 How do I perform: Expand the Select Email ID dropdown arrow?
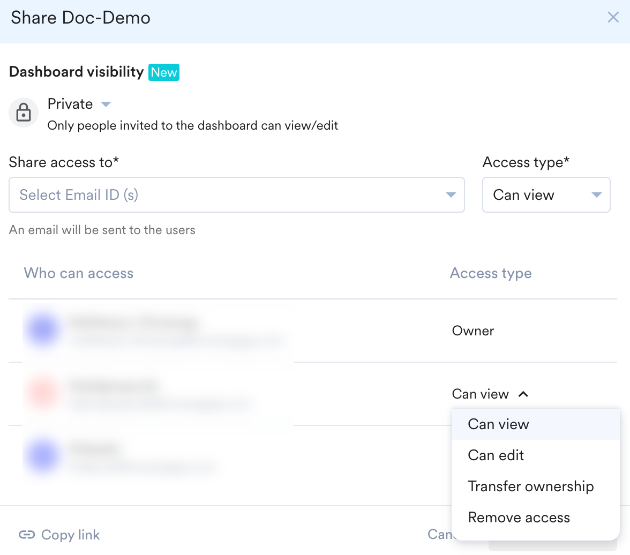coord(451,195)
